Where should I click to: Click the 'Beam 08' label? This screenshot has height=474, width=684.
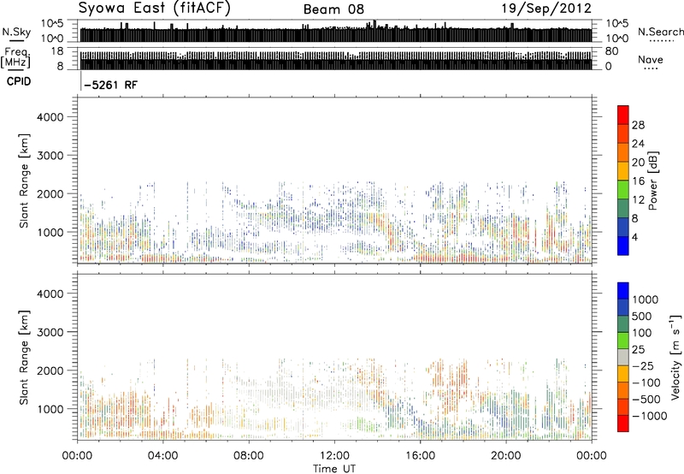(x=333, y=9)
